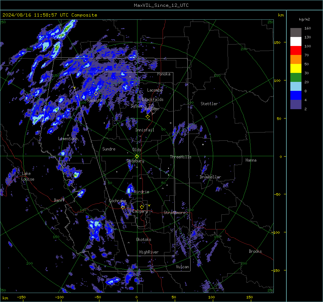Click the Didsbury town label

pos(135,161)
